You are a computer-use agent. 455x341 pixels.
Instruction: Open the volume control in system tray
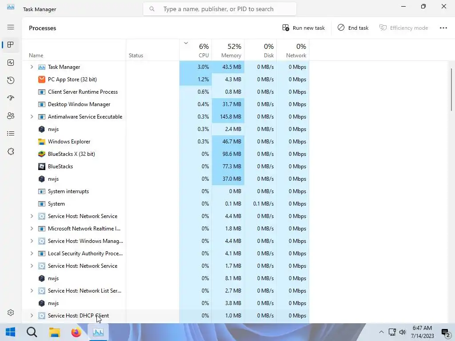(403, 332)
